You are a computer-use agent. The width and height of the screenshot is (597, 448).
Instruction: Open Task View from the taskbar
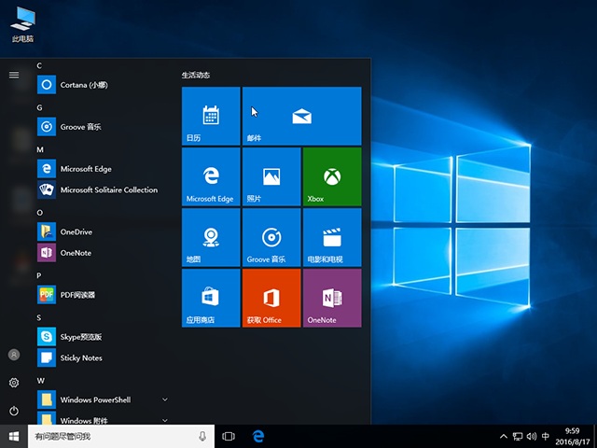click(229, 436)
